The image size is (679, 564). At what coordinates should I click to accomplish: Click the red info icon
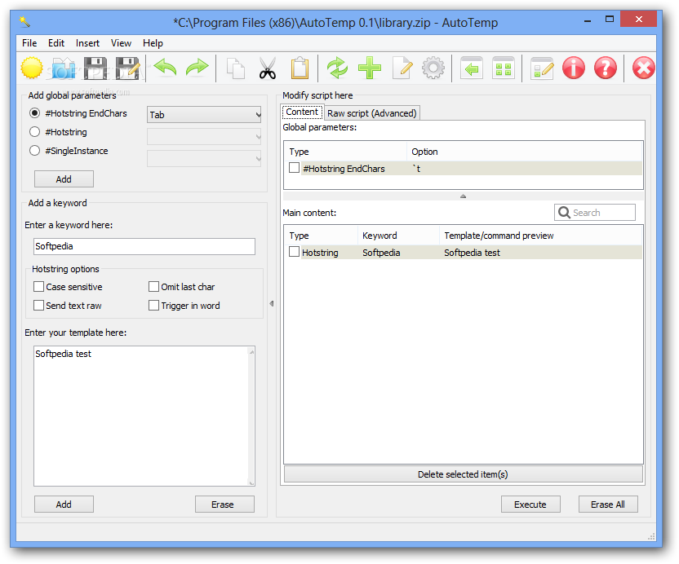(x=574, y=68)
